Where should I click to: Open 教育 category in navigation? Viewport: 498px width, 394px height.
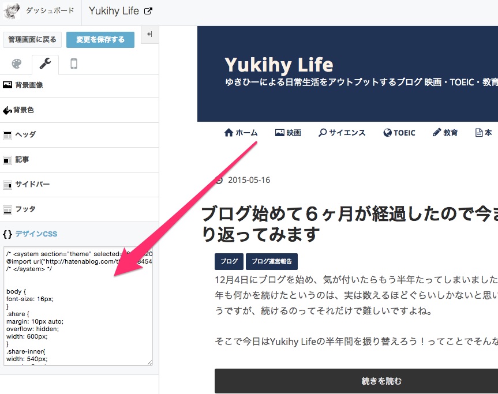(445, 133)
